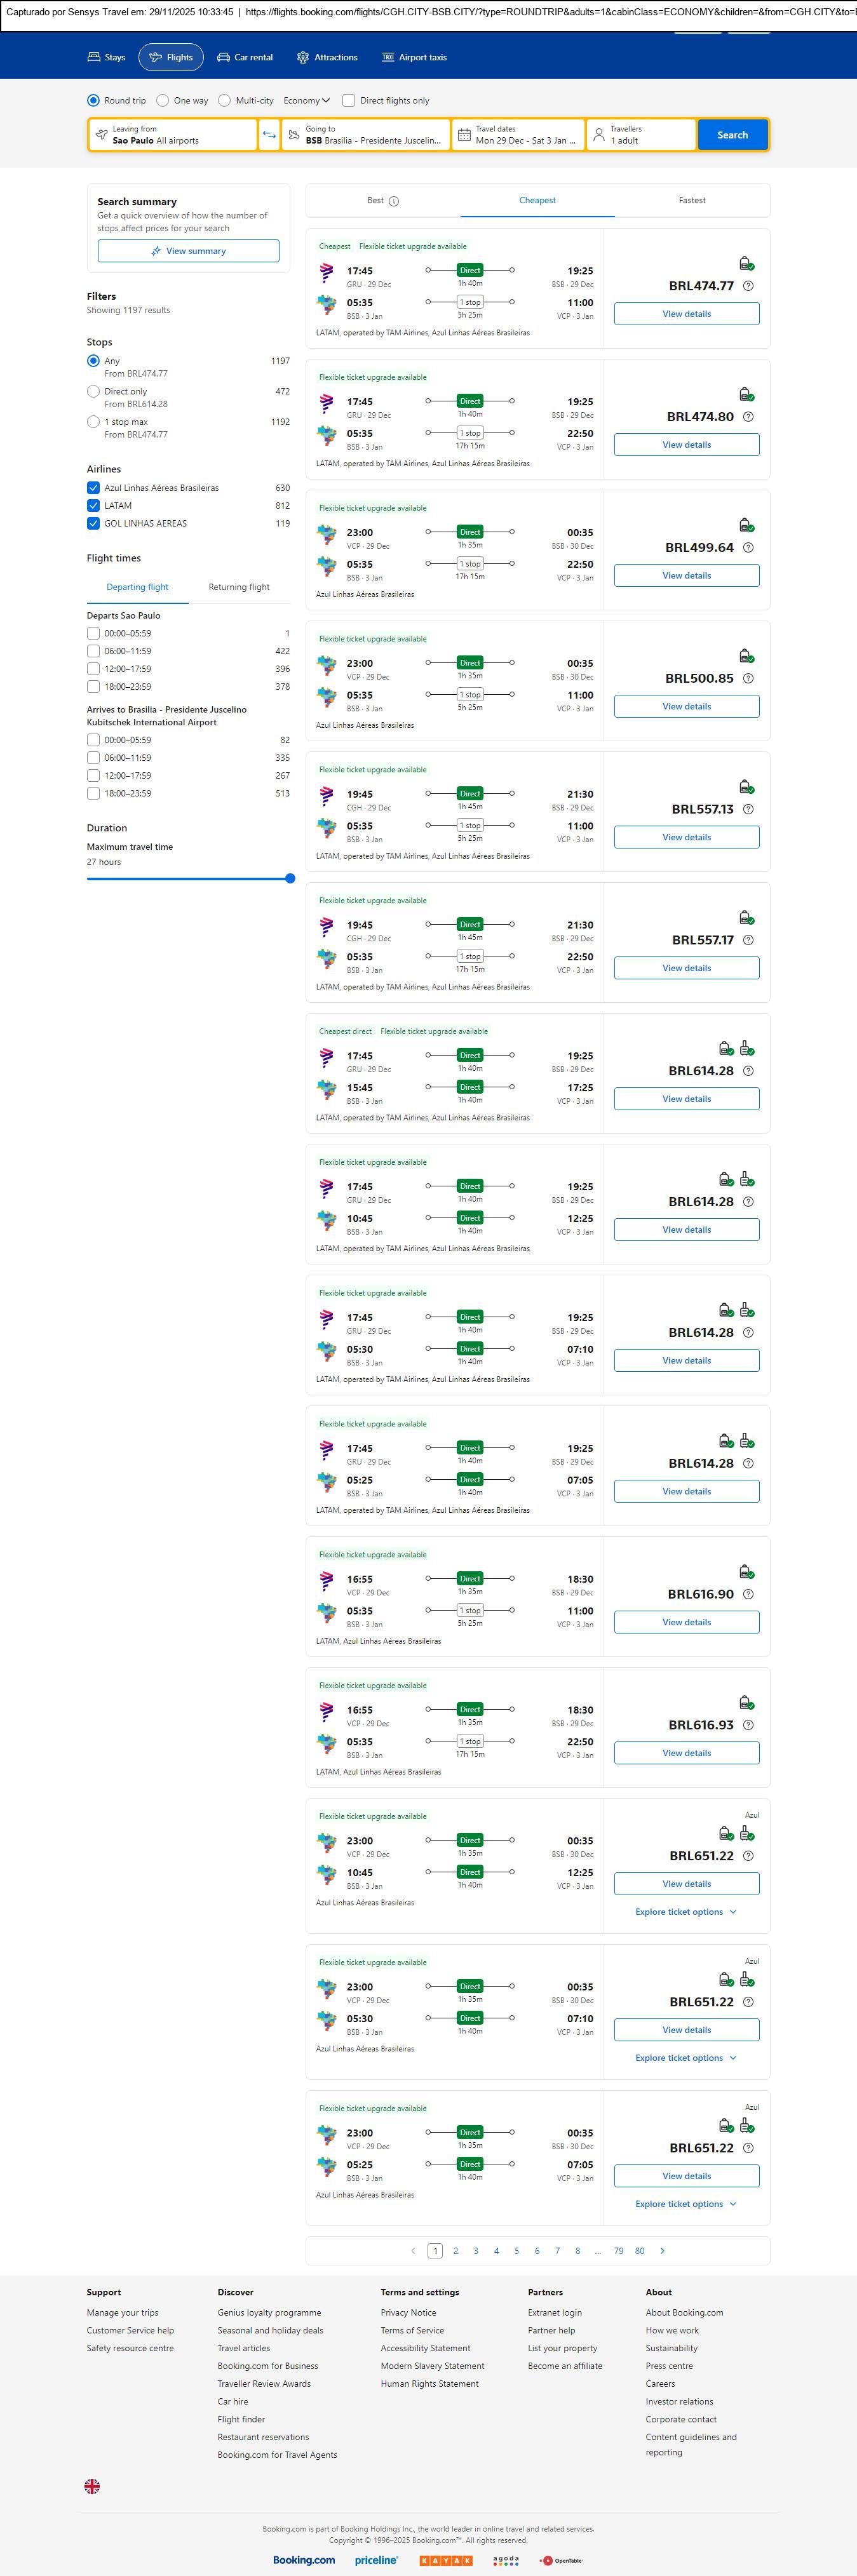Click the View summary button
The height and width of the screenshot is (2576, 857).
point(188,251)
